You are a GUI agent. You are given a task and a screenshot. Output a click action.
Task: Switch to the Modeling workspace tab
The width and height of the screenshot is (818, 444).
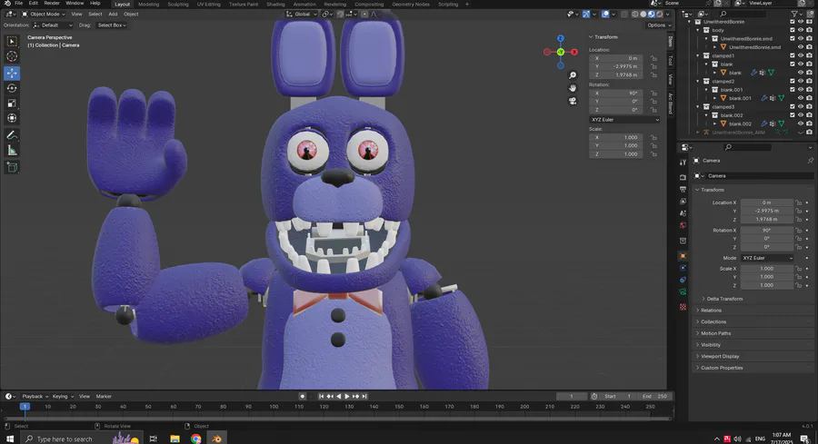(x=149, y=5)
